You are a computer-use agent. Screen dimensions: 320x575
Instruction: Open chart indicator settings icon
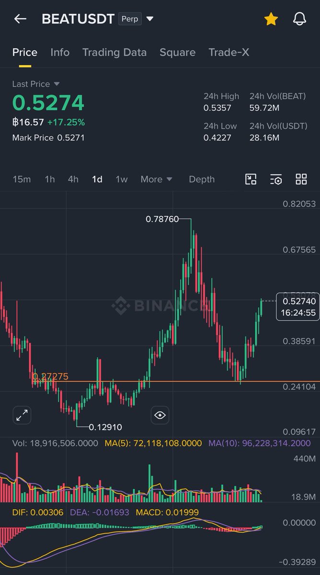tap(276, 179)
